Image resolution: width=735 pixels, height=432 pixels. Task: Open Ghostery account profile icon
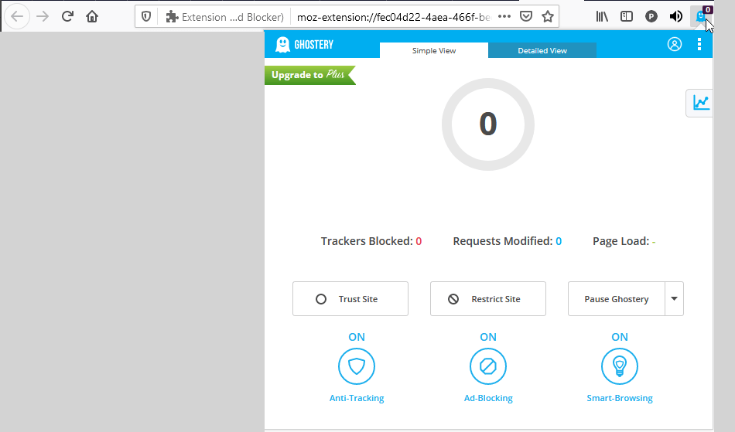click(x=675, y=45)
